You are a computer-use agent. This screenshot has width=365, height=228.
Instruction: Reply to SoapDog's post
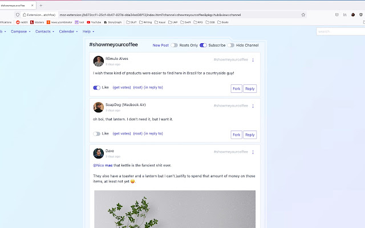(250, 135)
